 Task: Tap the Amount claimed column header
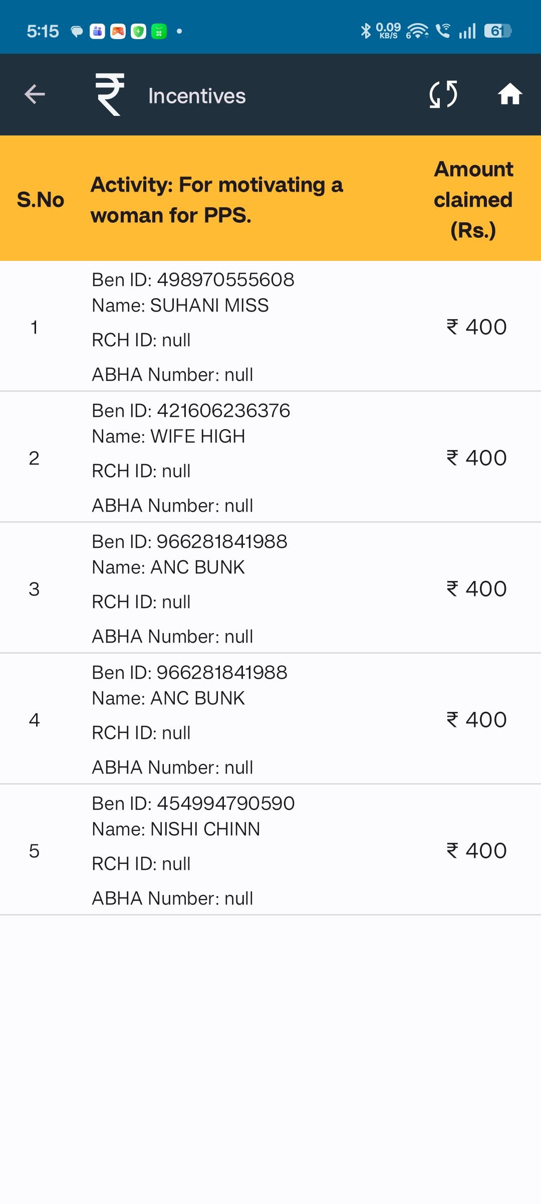pos(473,200)
